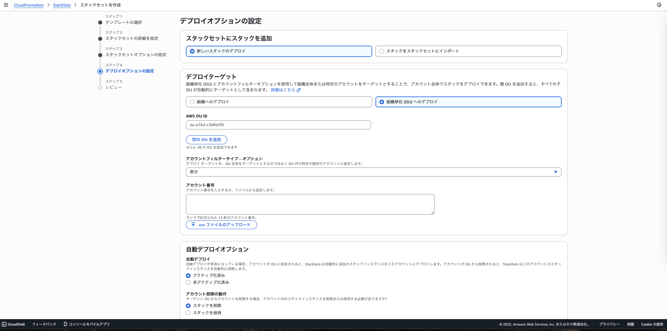Open Cookie の設定 in footer

pos(652,324)
